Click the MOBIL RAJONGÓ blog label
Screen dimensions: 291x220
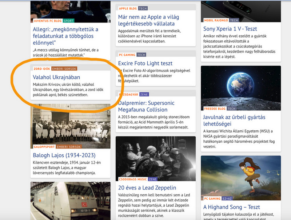[216, 20]
